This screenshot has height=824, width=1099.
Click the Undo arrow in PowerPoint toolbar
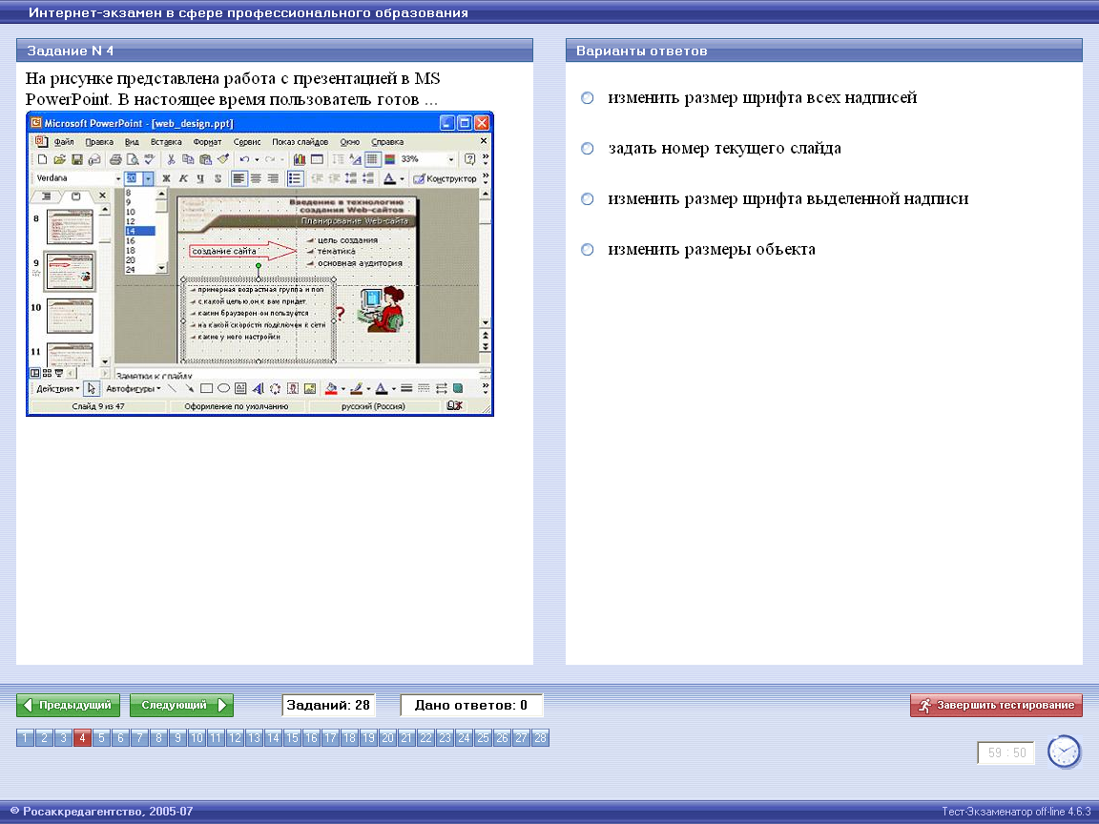coord(244,160)
